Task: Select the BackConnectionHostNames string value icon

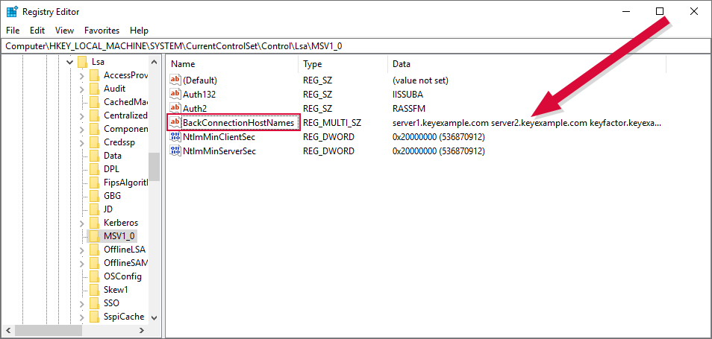Action: coord(175,122)
